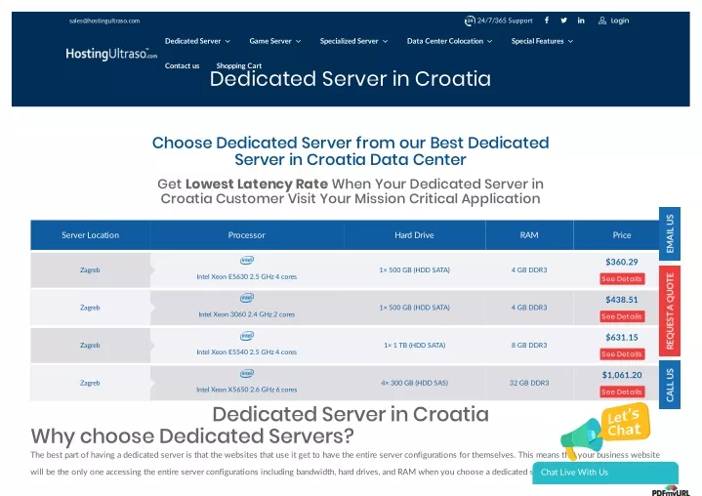The height and width of the screenshot is (496, 702).
Task: Expand the Special Features menu arrow
Action: point(570,41)
